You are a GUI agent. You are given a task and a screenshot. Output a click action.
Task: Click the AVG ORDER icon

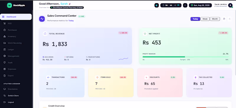pos(43,57)
